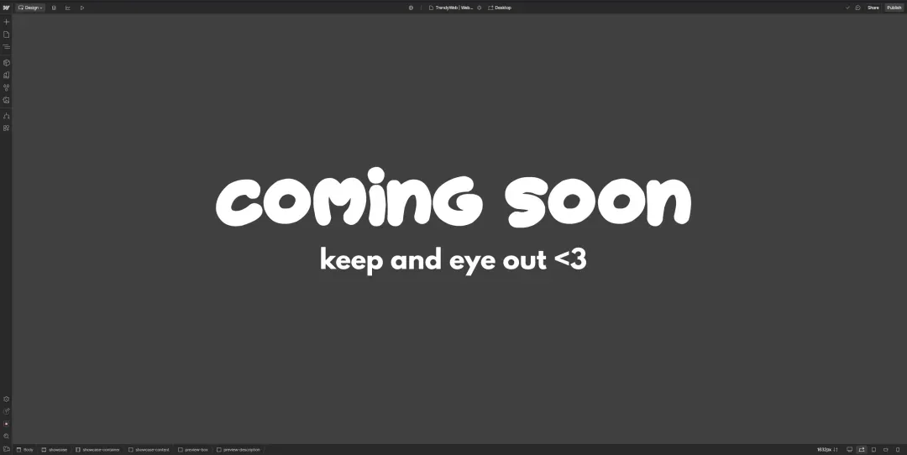Click the globe locale icon in top bar

coord(411,8)
